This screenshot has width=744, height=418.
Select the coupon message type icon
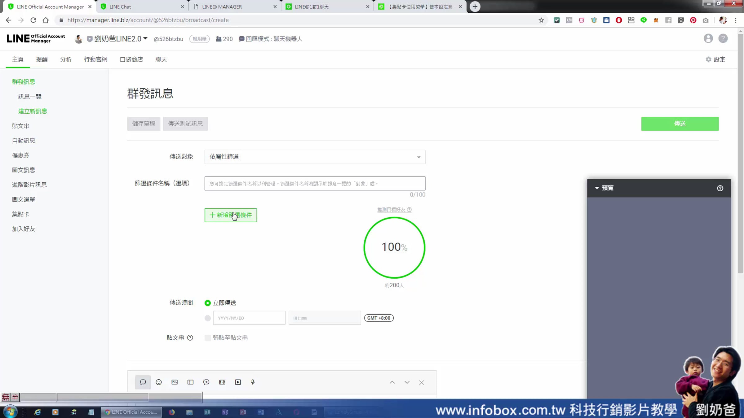pyautogui.click(x=190, y=382)
